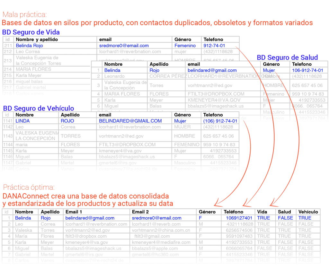Click phone '1069127401' in consolidated table
The image size is (329, 279).
[x=239, y=218]
